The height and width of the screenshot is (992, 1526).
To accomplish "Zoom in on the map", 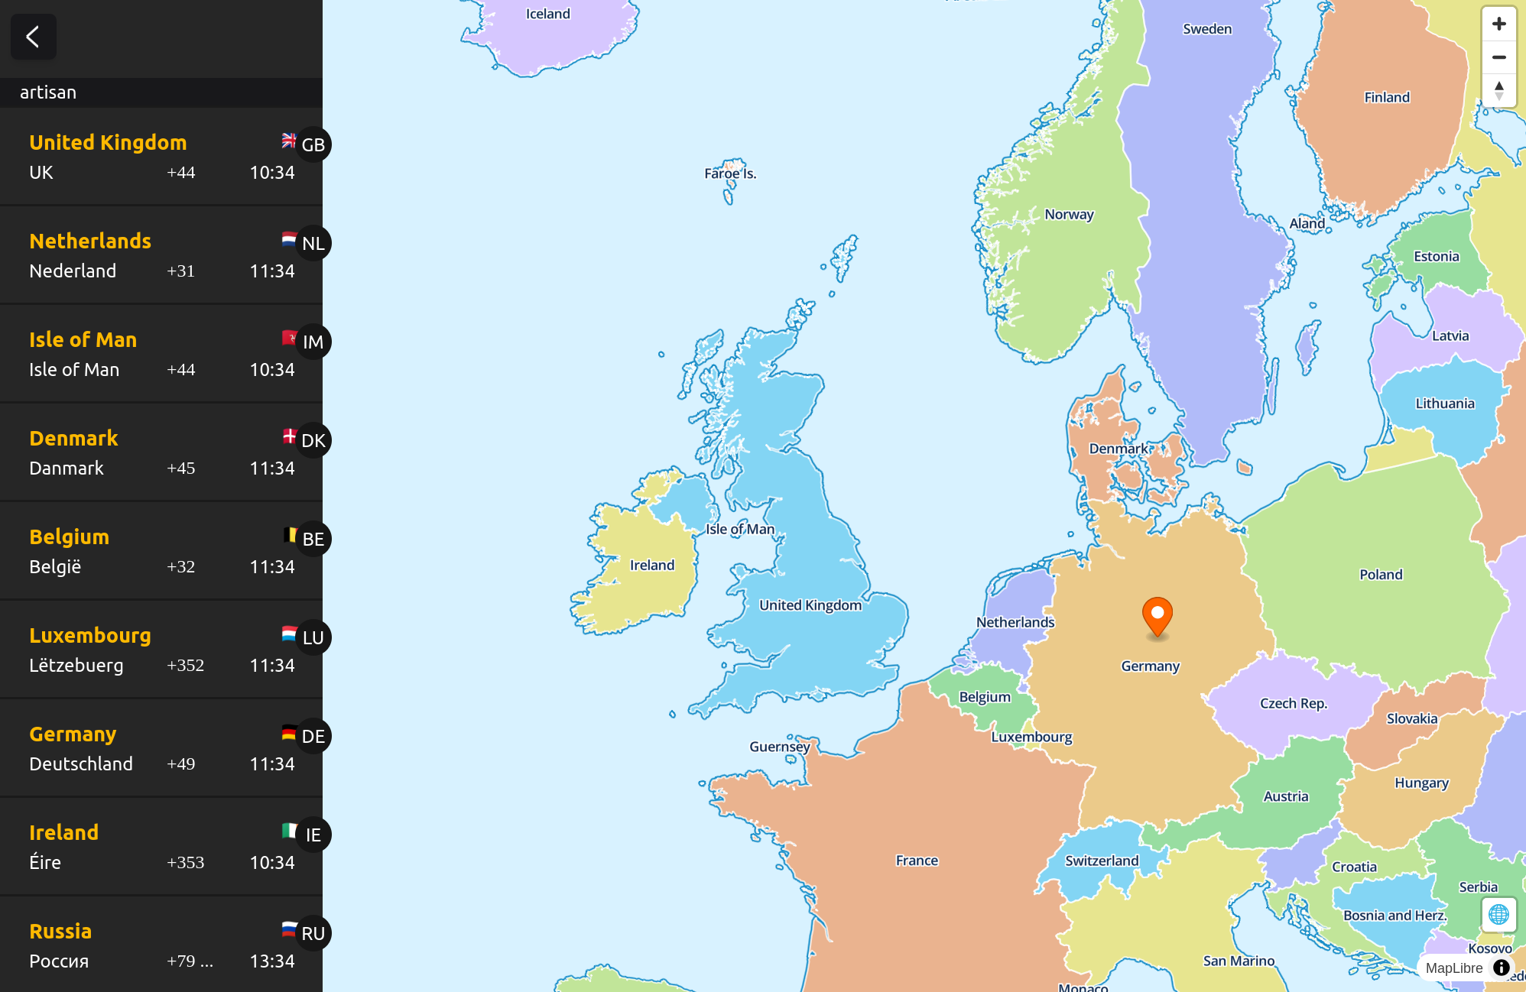I will [x=1498, y=24].
